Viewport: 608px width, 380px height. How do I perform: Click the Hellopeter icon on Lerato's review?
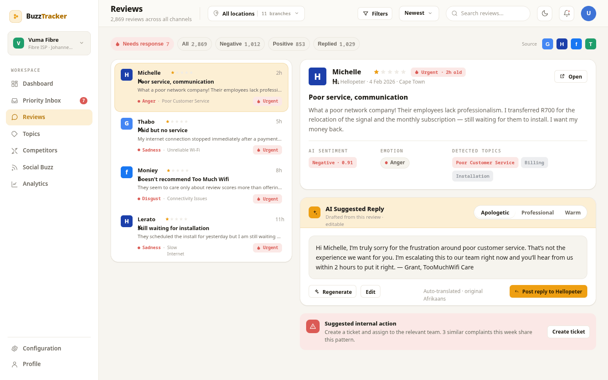click(x=127, y=221)
